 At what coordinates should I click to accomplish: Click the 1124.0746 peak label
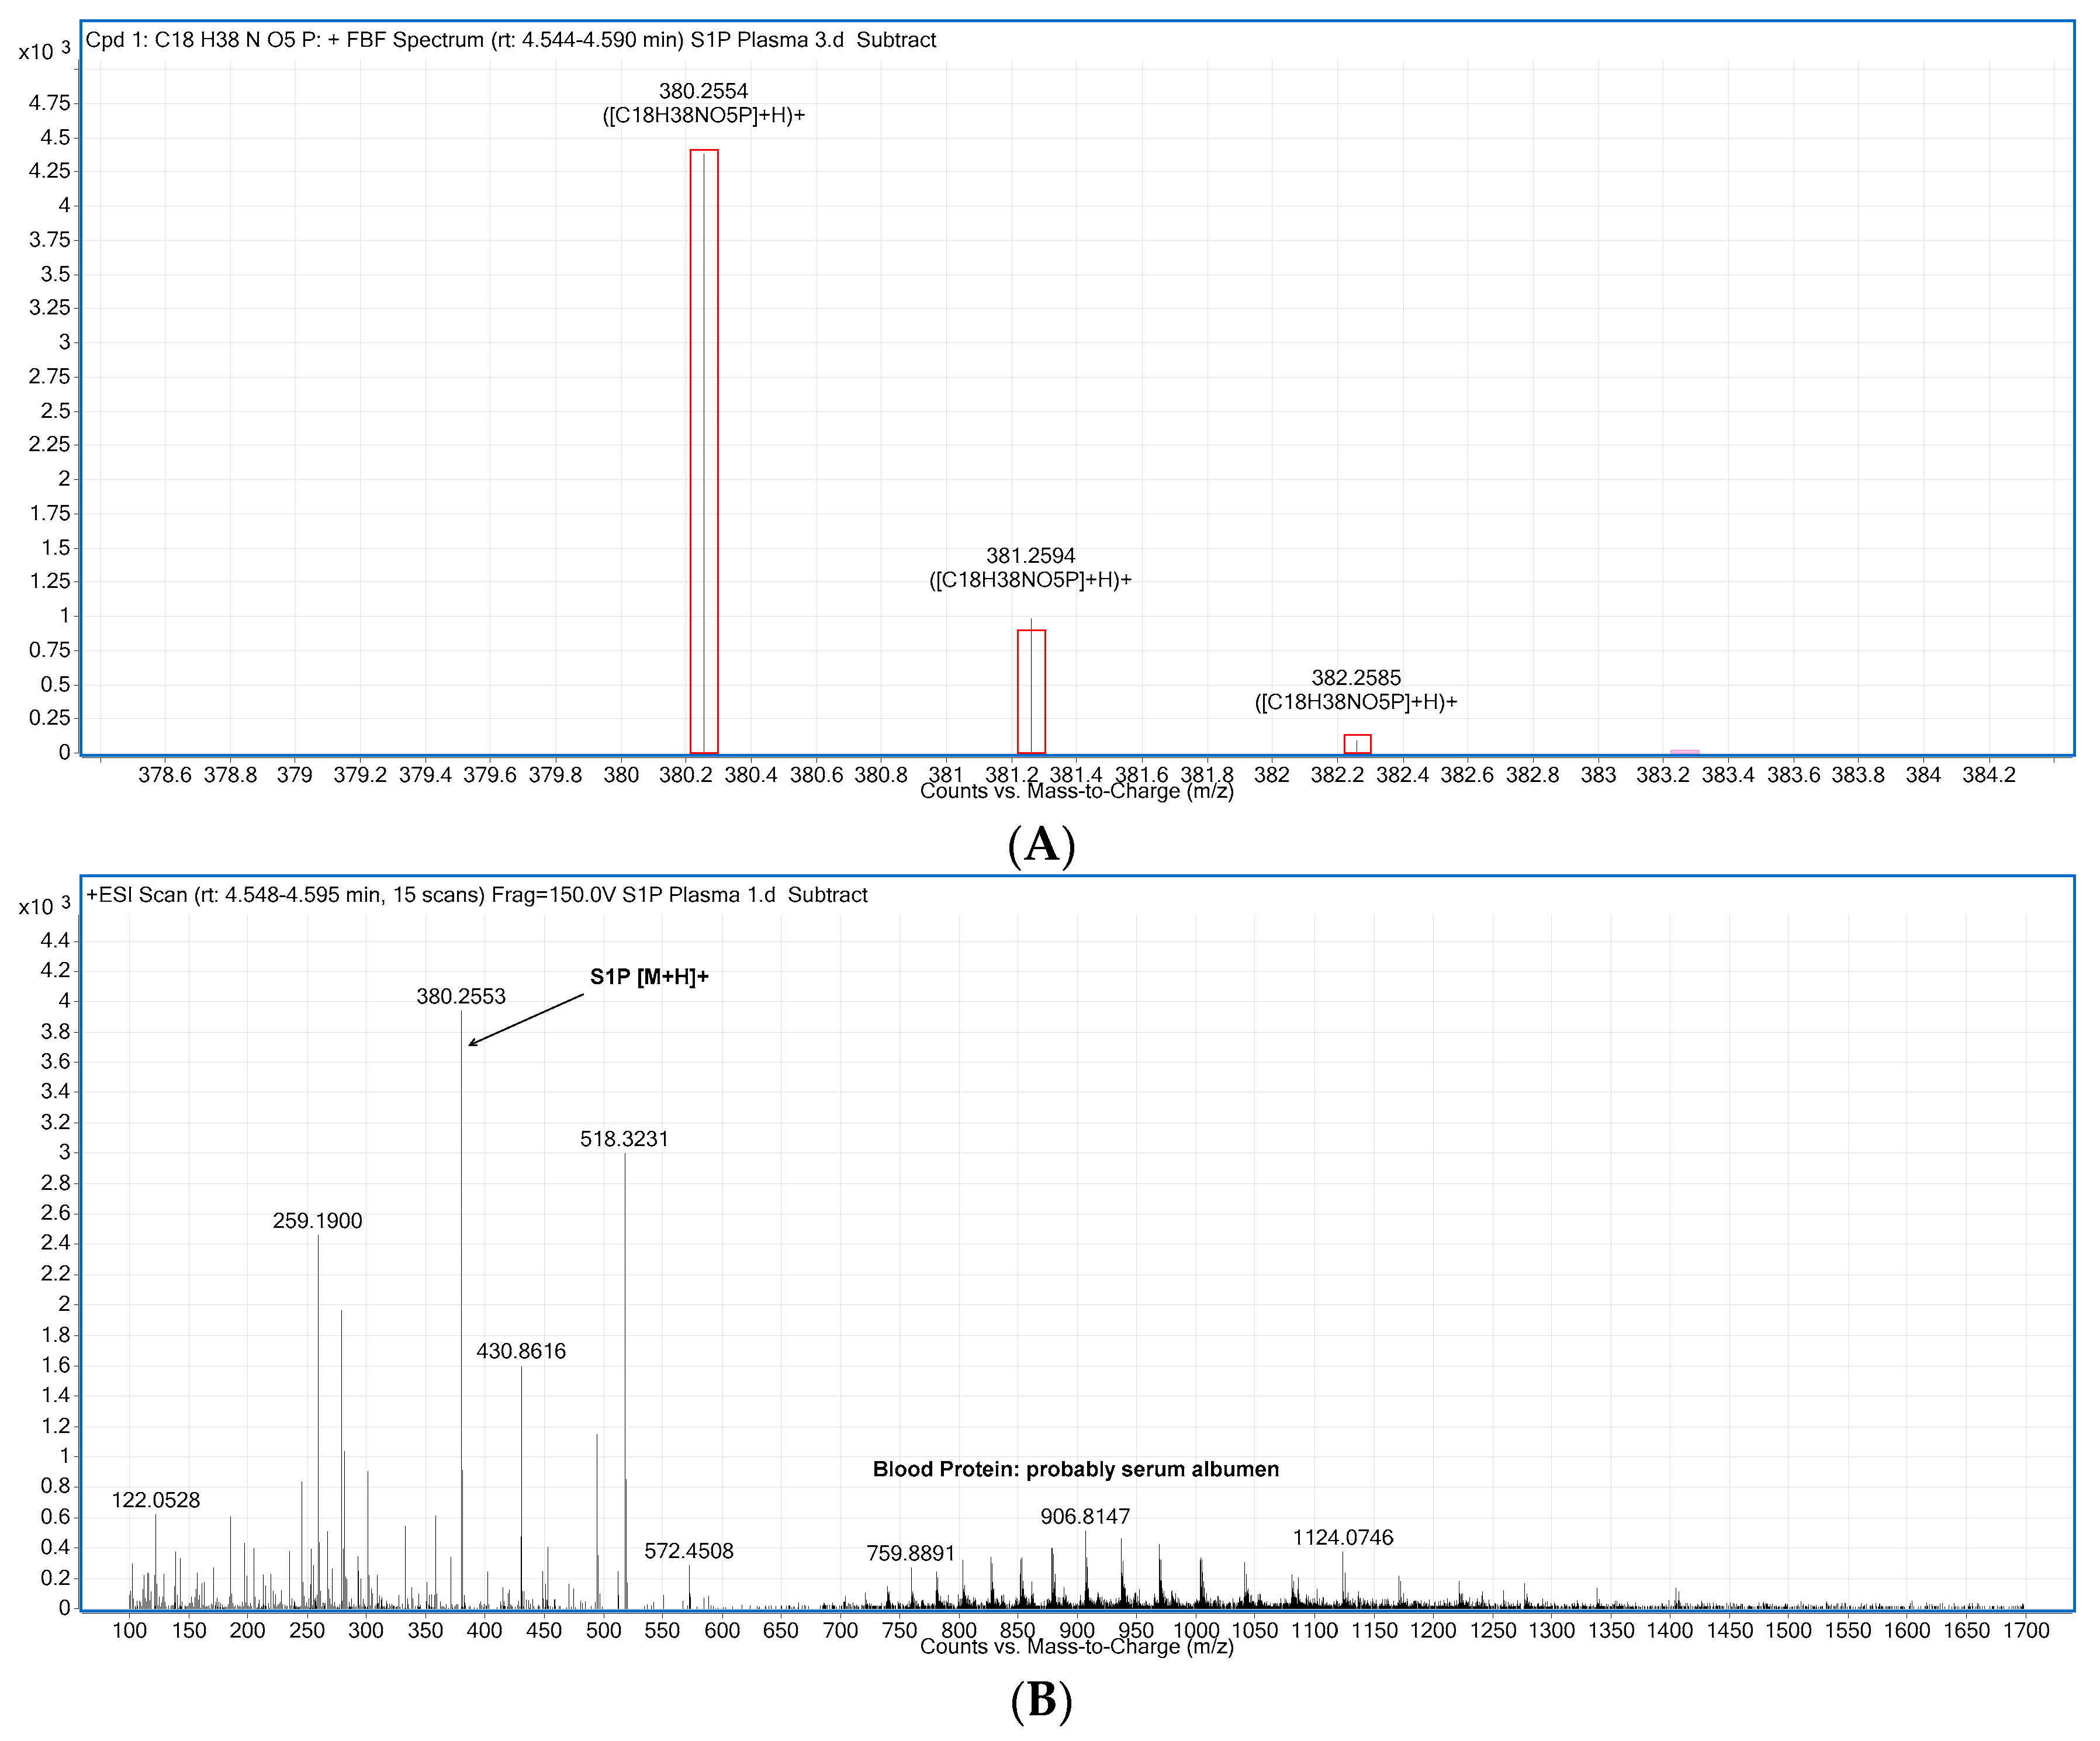(x=1343, y=1537)
